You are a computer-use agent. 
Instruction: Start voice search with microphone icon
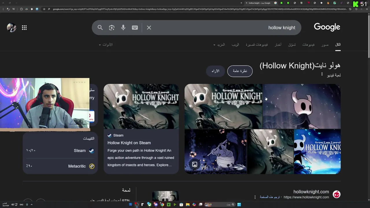pos(123,27)
